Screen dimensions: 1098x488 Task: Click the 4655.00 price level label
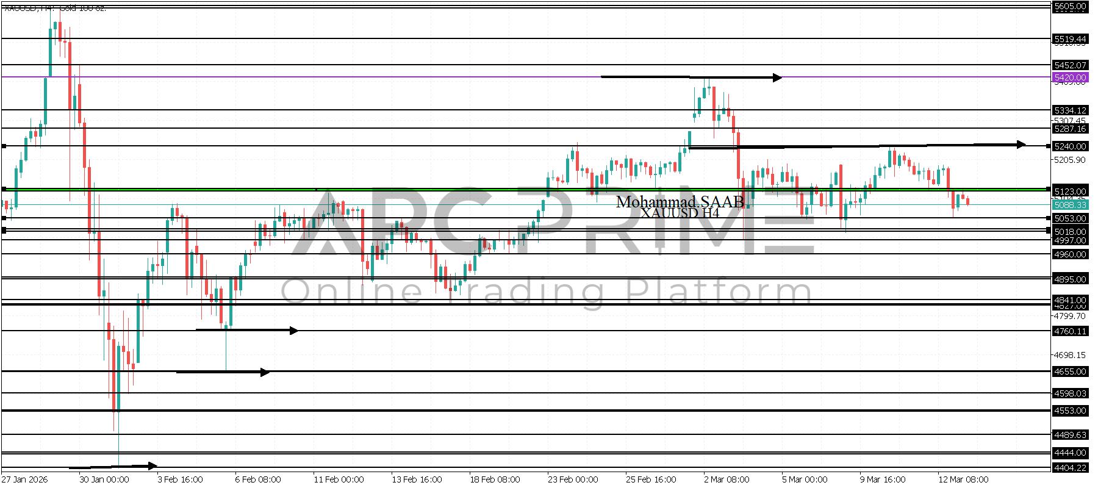[x=1070, y=371]
